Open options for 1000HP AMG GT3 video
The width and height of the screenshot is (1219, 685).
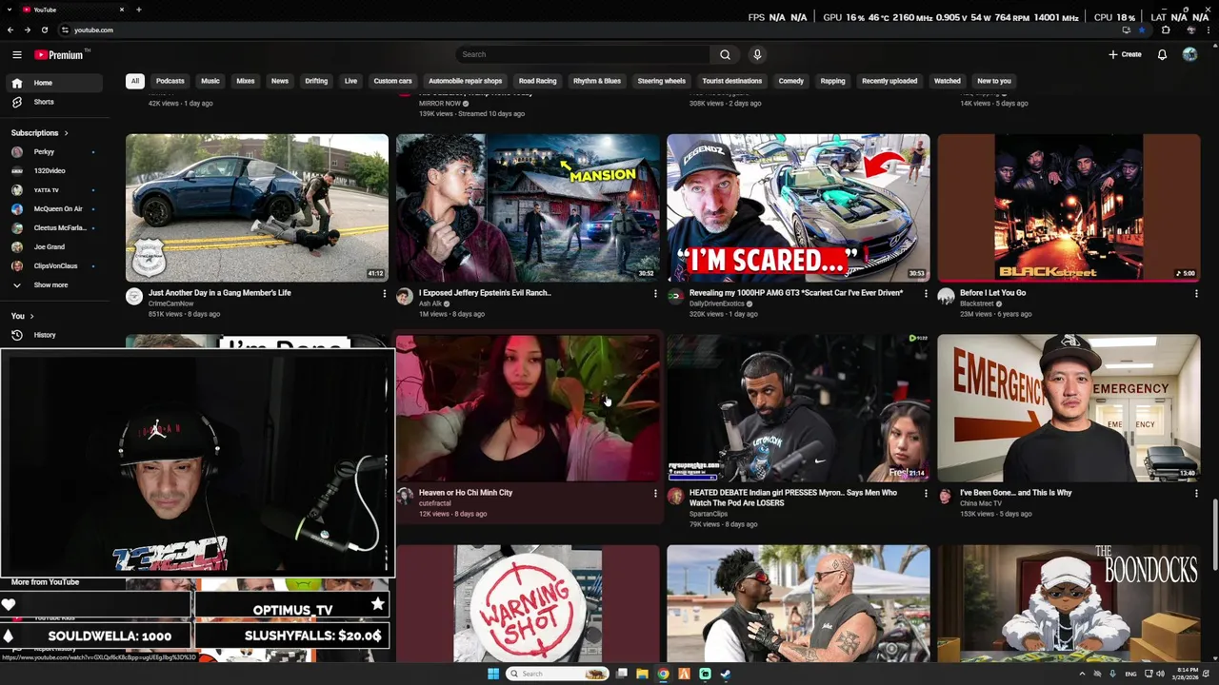(x=926, y=294)
